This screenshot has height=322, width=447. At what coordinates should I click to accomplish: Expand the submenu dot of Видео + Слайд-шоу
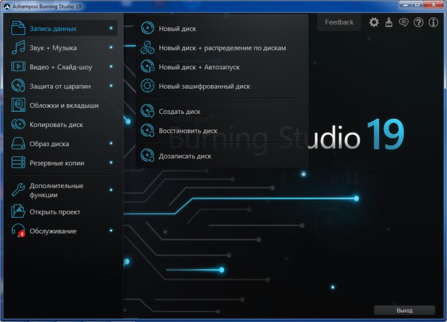111,66
